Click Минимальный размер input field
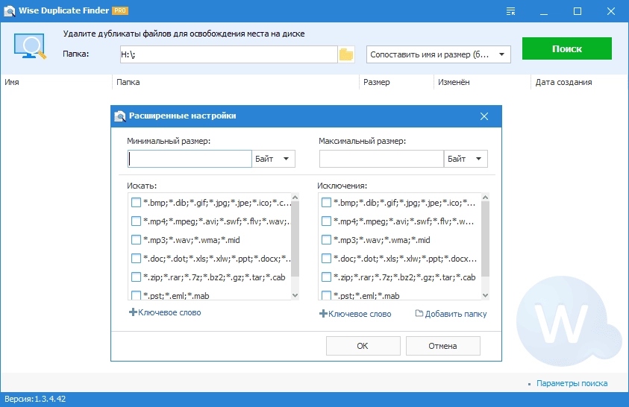Image resolution: width=629 pixels, height=407 pixels. [x=190, y=159]
